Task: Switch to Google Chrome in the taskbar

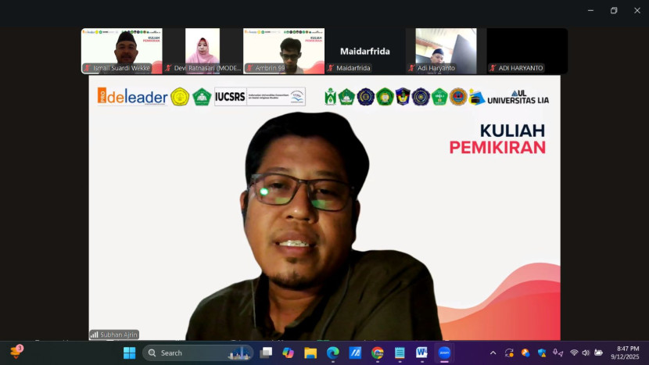Action: pyautogui.click(x=378, y=352)
